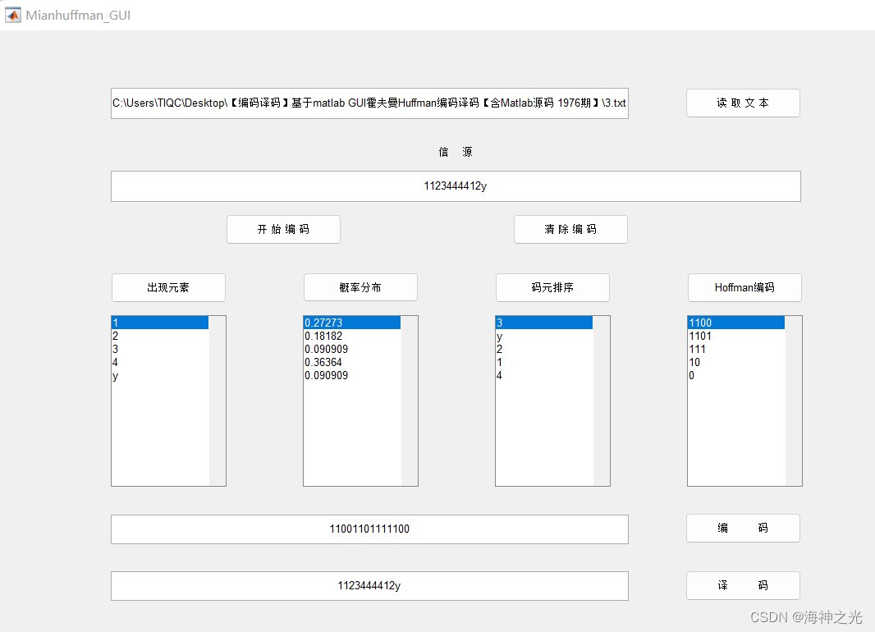Click the 读取文本 button

[x=743, y=103]
